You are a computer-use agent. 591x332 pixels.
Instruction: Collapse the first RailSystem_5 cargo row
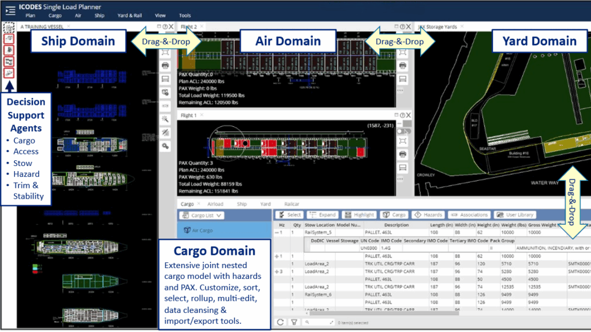click(279, 232)
